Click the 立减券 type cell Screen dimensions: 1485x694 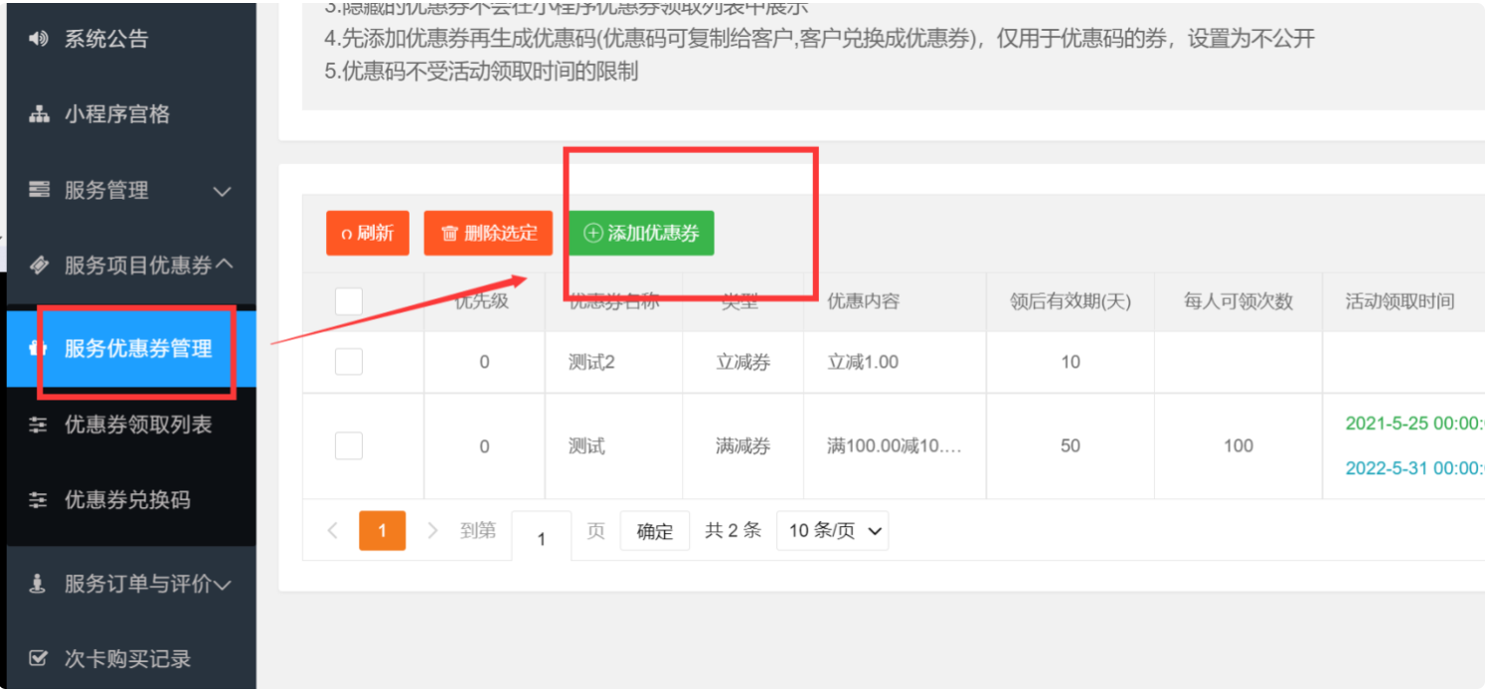coord(743,362)
